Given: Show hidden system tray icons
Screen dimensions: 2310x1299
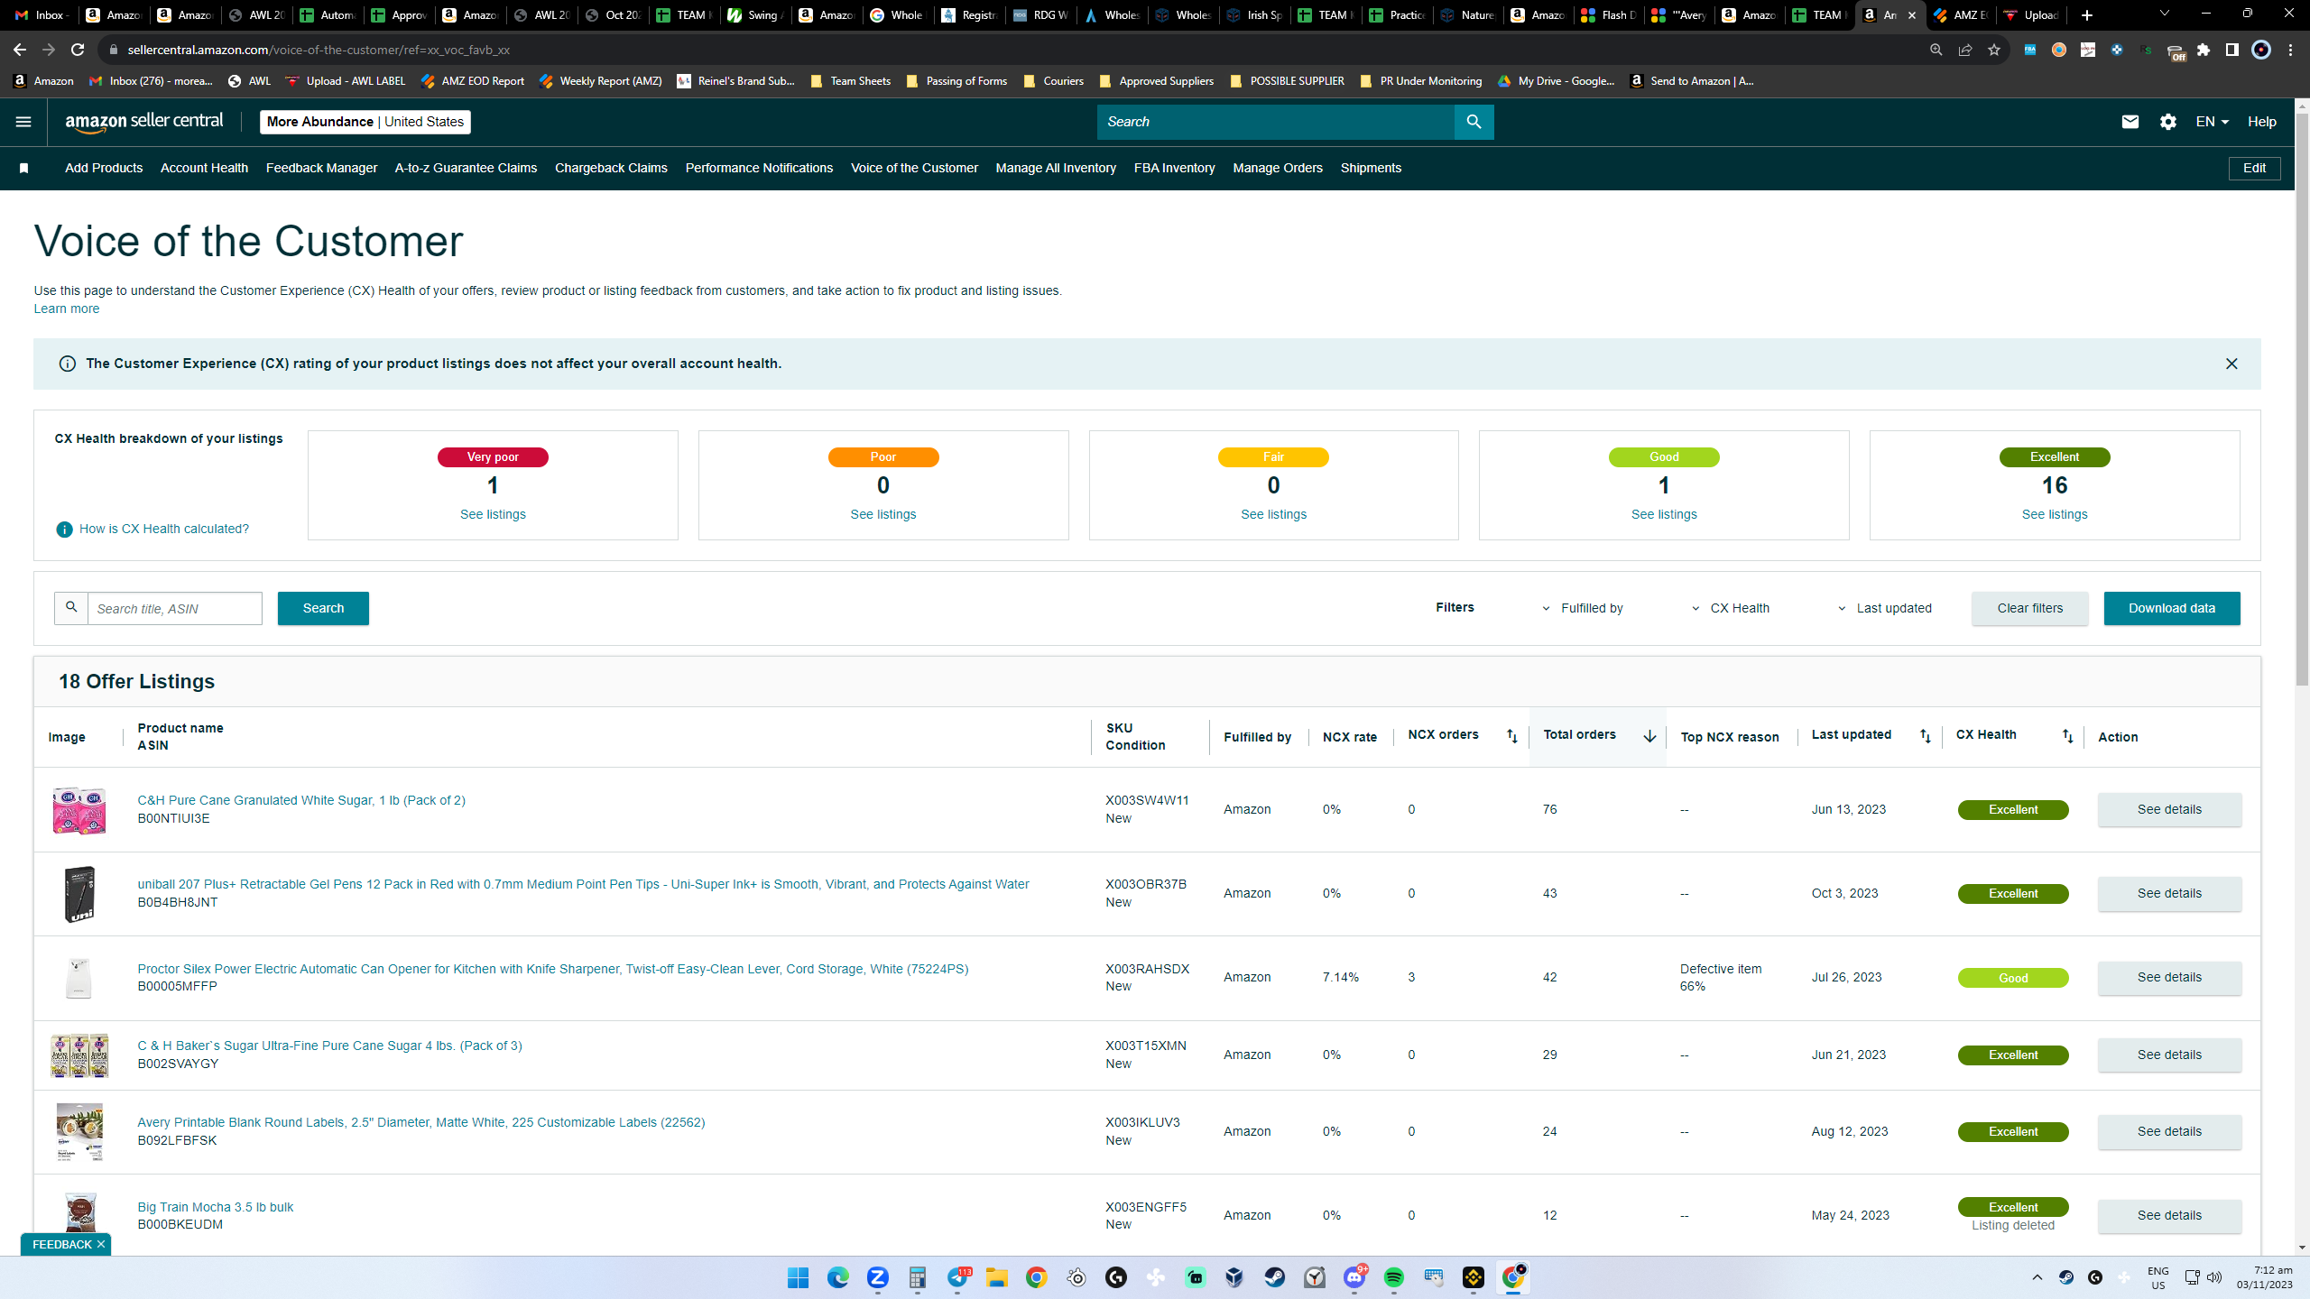Looking at the screenshot, I should [2037, 1277].
